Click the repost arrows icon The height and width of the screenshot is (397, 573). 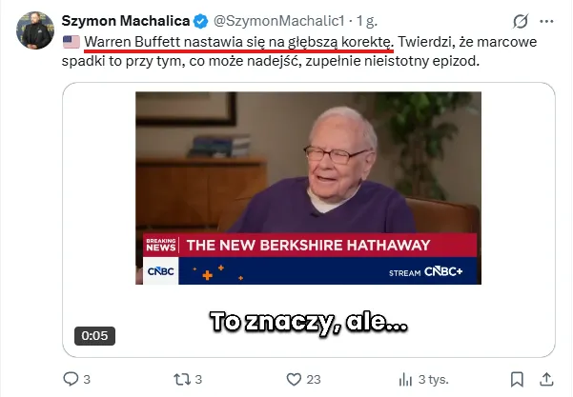coord(181,380)
